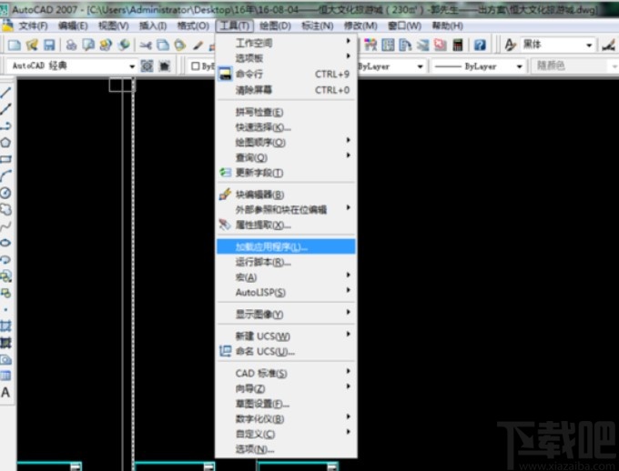
Task: Open the Tool Palettes window icon
Action: tap(405, 45)
